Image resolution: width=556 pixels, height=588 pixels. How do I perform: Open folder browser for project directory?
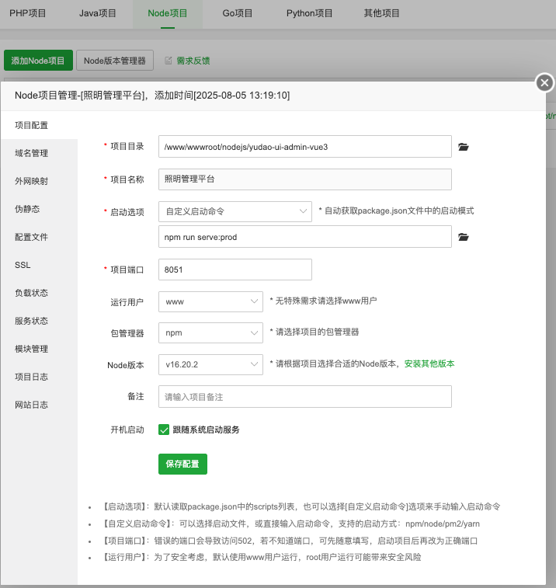click(x=464, y=147)
